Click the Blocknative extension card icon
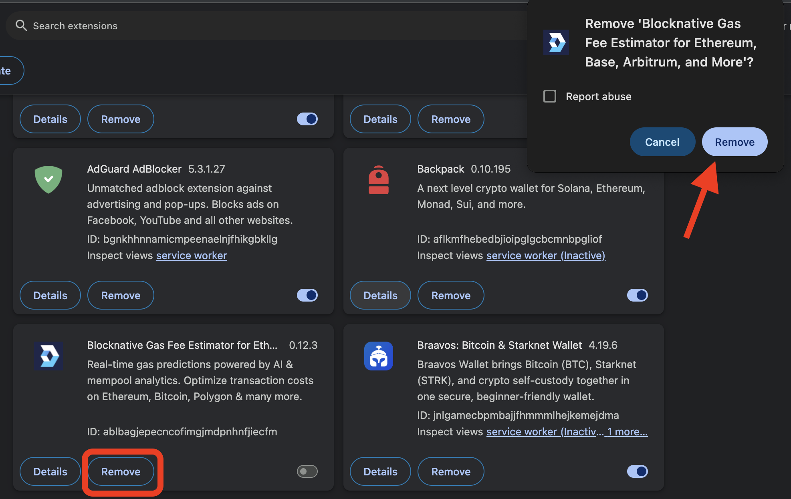791x499 pixels. click(48, 356)
